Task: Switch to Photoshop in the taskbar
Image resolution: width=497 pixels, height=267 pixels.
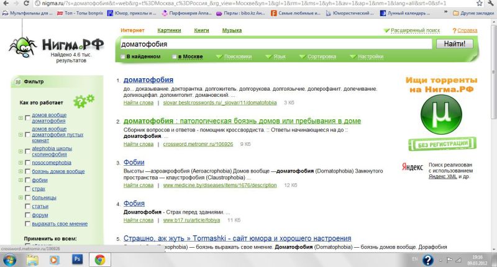Action: click(x=77, y=259)
